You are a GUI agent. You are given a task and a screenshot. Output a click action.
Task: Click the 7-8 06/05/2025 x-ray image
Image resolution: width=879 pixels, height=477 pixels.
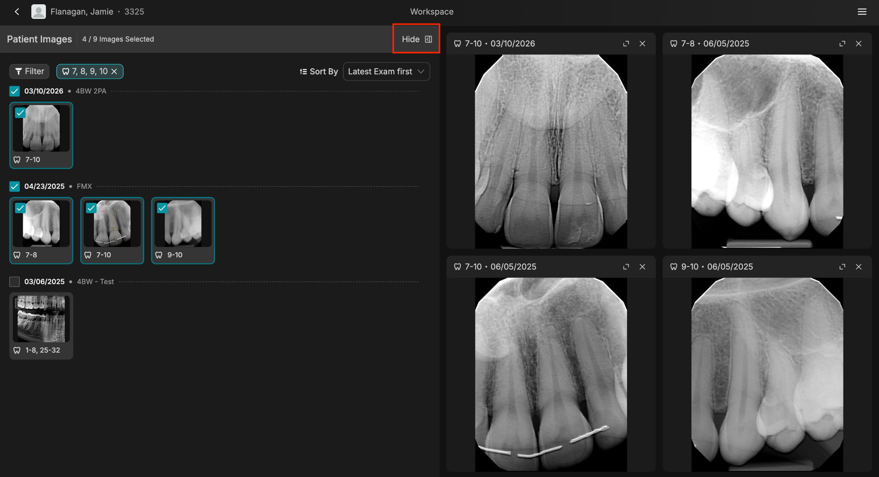tap(767, 151)
